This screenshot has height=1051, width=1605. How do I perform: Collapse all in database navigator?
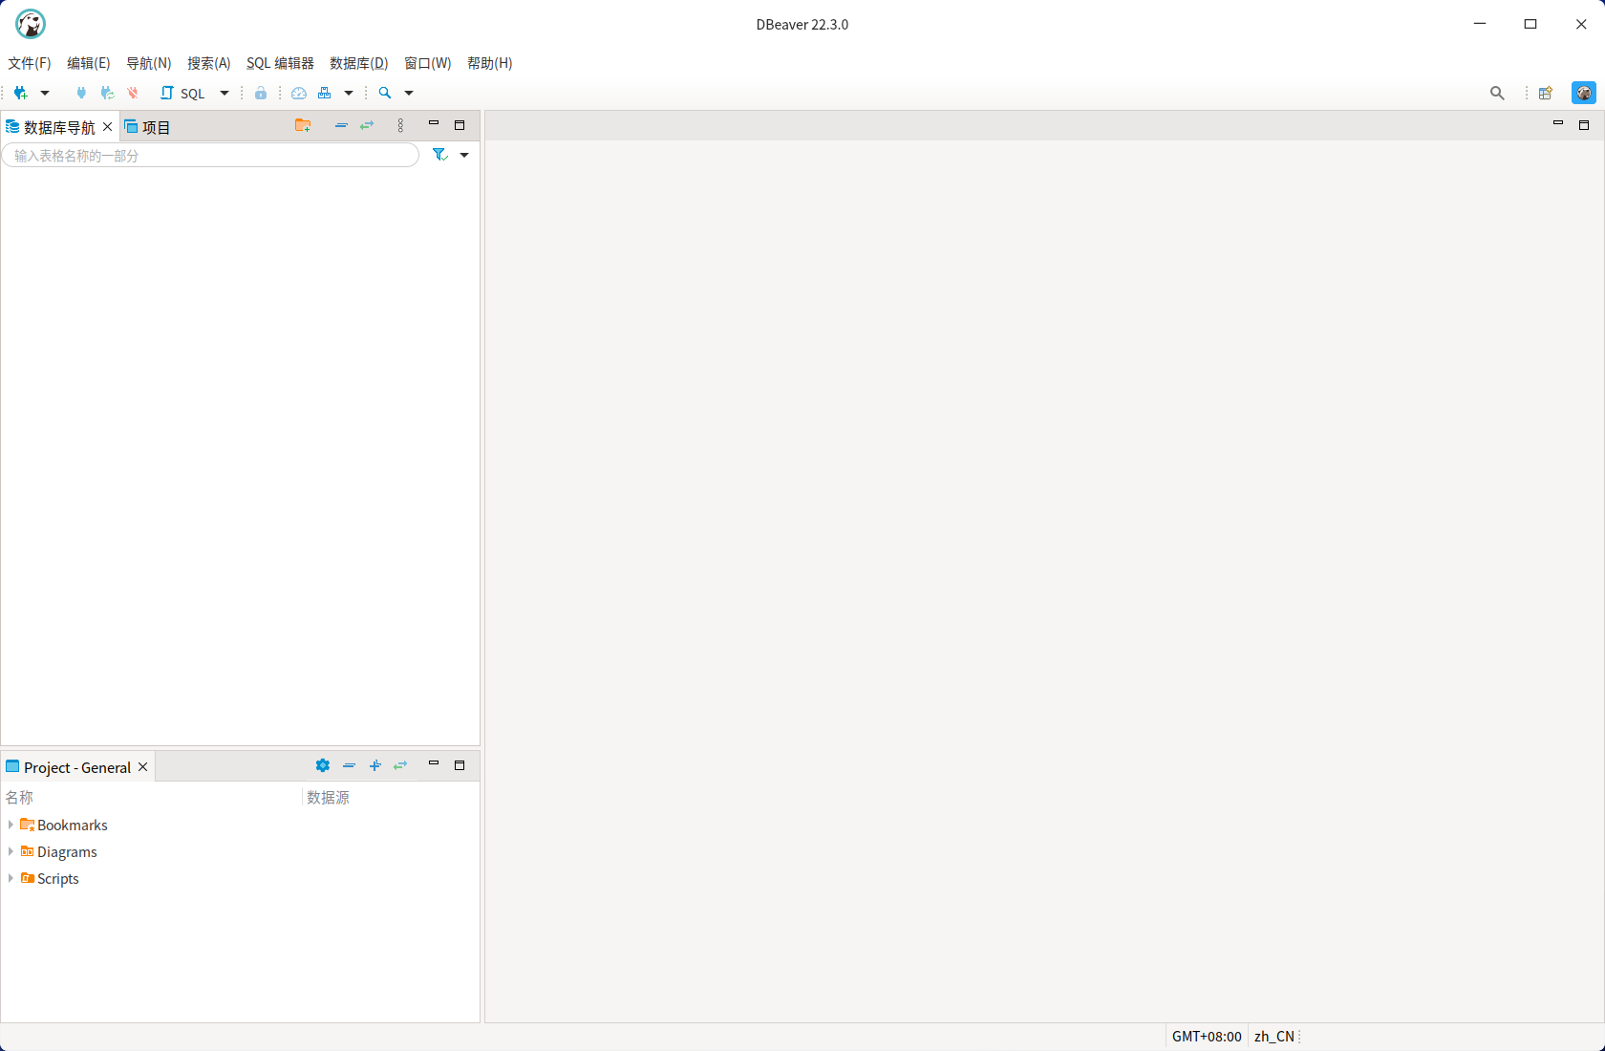(341, 125)
